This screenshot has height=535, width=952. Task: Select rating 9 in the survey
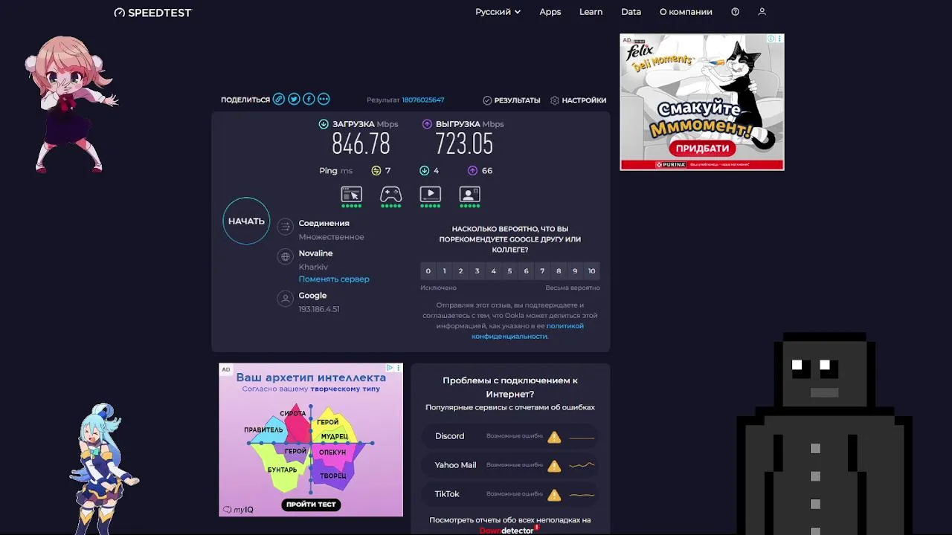point(575,270)
